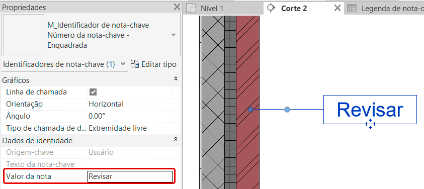424x189 pixels.
Task: Select the Revisar keynote tag box
Action: tap(370, 110)
